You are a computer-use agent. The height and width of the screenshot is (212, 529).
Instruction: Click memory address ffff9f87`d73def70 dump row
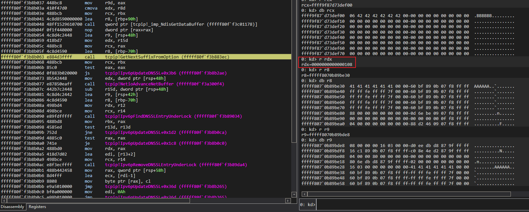pos(408,53)
